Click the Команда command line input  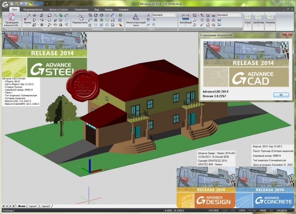82,211
